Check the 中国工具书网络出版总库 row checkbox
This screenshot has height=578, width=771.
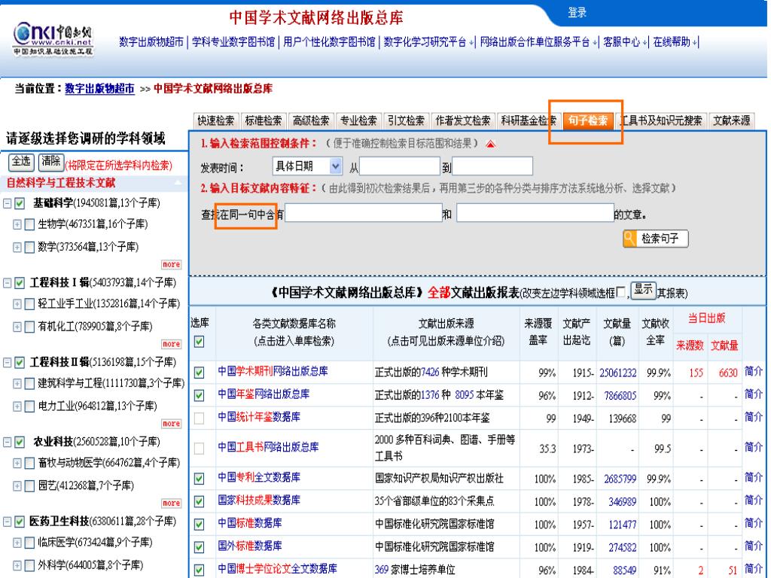point(199,449)
